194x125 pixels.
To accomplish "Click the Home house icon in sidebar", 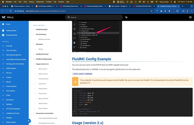I will 3,24.
